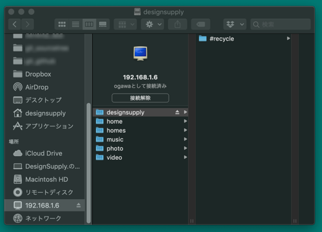Click the music folder icon
The height and width of the screenshot is (232, 322).
[100, 139]
